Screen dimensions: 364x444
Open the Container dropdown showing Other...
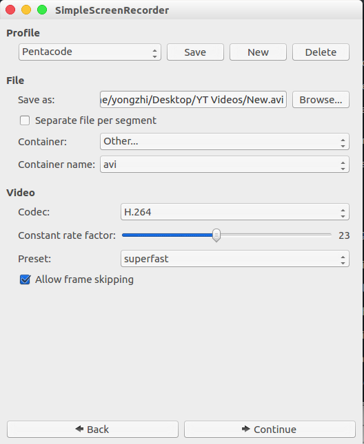pyautogui.click(x=225, y=142)
